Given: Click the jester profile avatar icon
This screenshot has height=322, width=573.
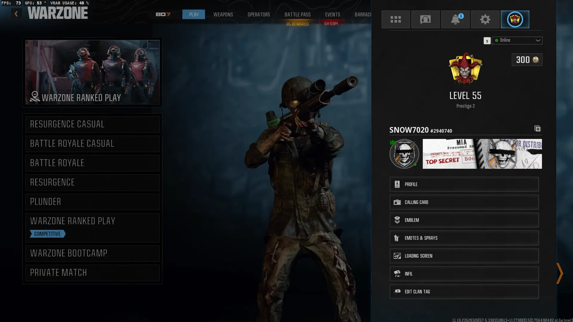Looking at the screenshot, I should click(515, 19).
